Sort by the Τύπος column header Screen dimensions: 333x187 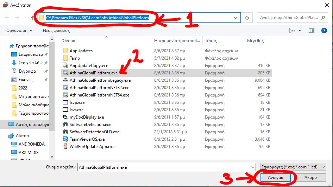(211, 41)
